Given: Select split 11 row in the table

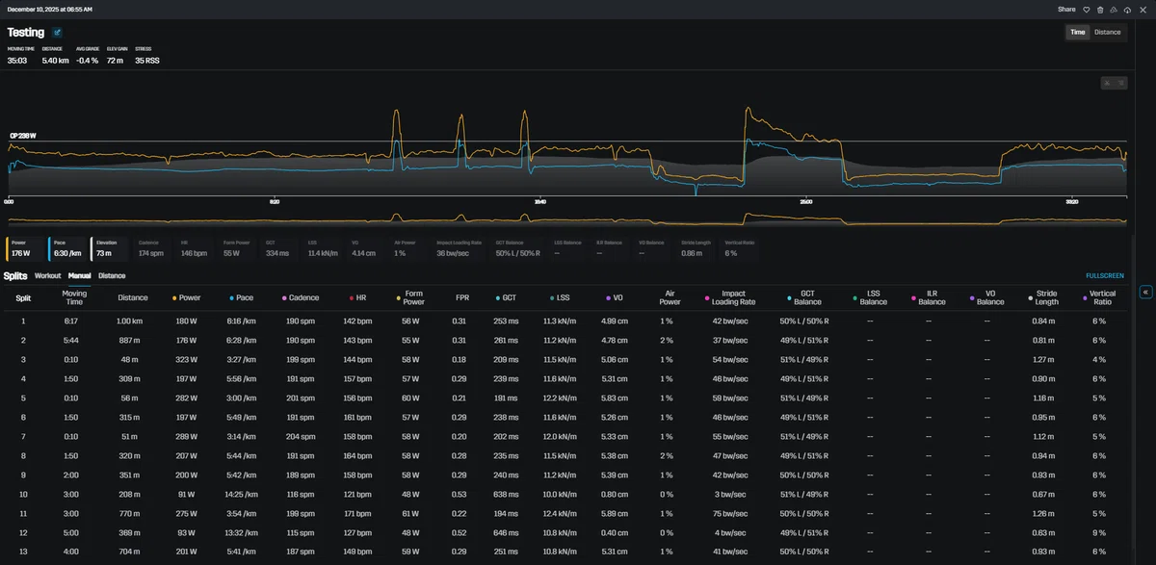Looking at the screenshot, I should [567, 514].
